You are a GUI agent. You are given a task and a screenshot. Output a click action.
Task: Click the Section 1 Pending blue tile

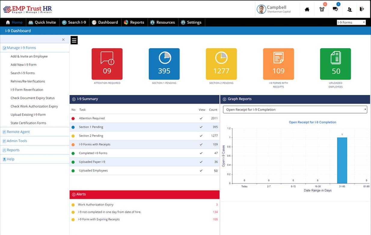tap(164, 64)
